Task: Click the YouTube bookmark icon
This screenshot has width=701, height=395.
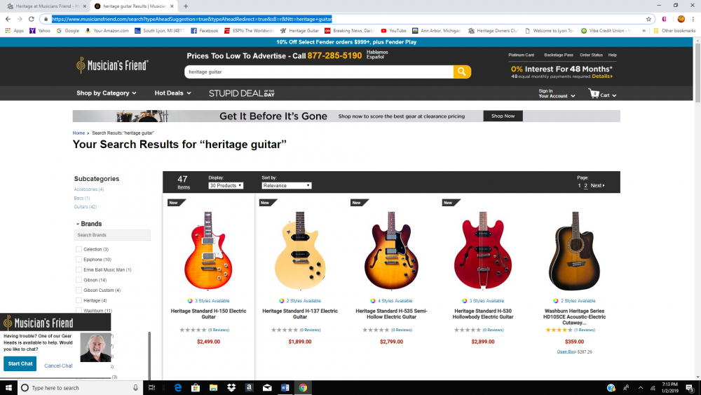Action: pyautogui.click(x=383, y=31)
